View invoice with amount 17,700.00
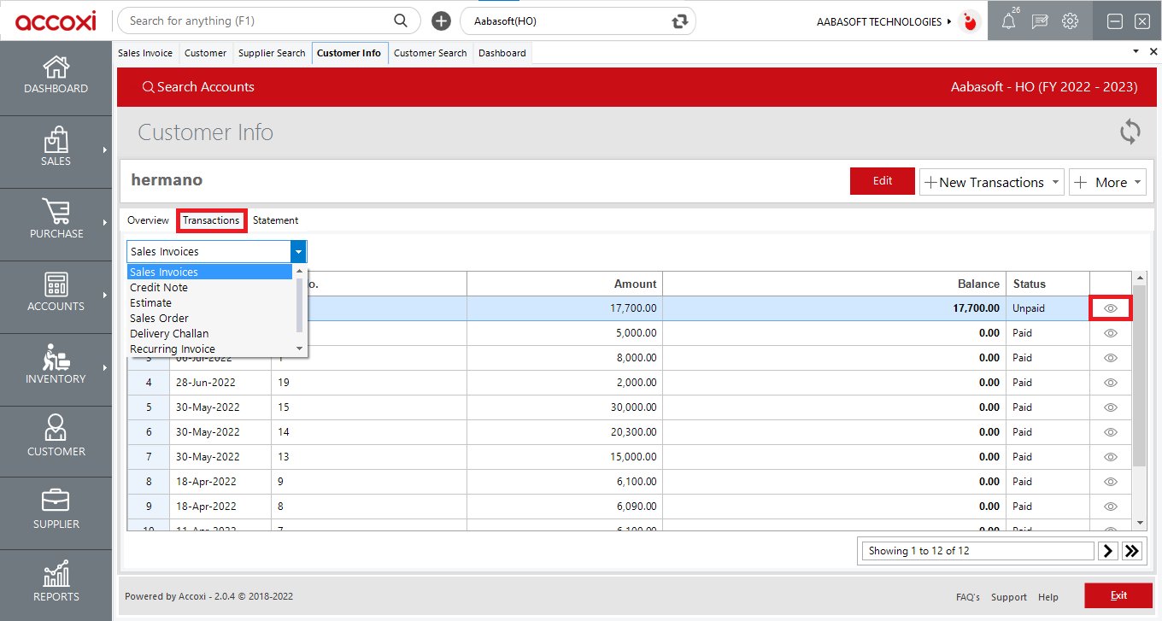Screen dimensions: 1162x621 pyautogui.click(x=1111, y=308)
